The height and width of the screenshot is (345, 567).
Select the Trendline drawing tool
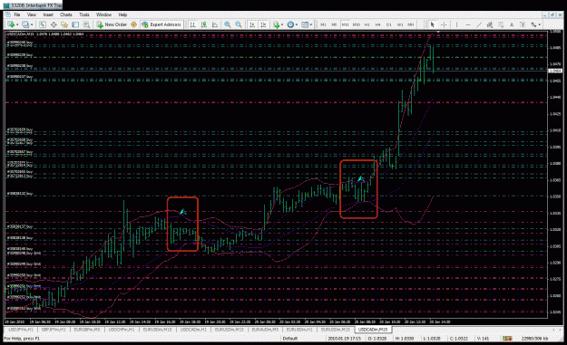[x=479, y=24]
